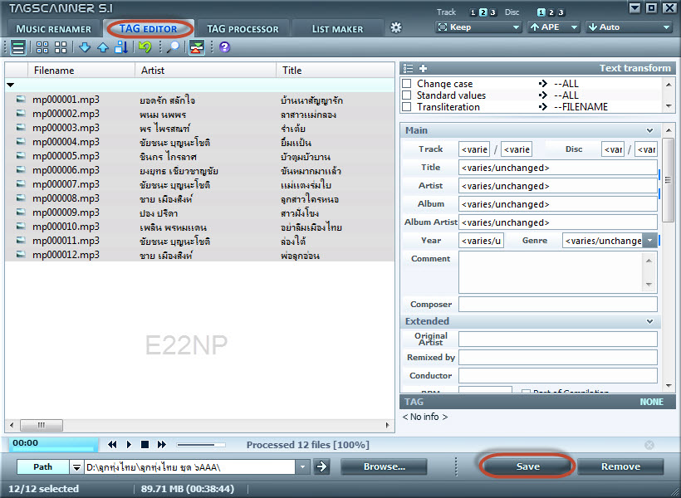Select all files with checked-grid icon
681x498 pixels.
click(x=42, y=47)
